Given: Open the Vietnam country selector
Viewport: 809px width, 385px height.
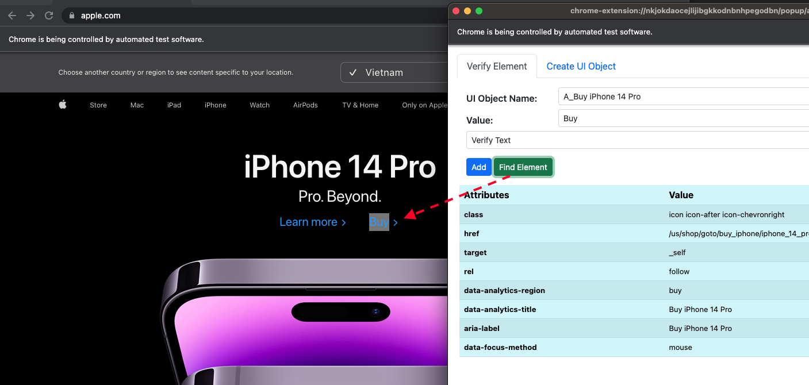Looking at the screenshot, I should pyautogui.click(x=394, y=72).
